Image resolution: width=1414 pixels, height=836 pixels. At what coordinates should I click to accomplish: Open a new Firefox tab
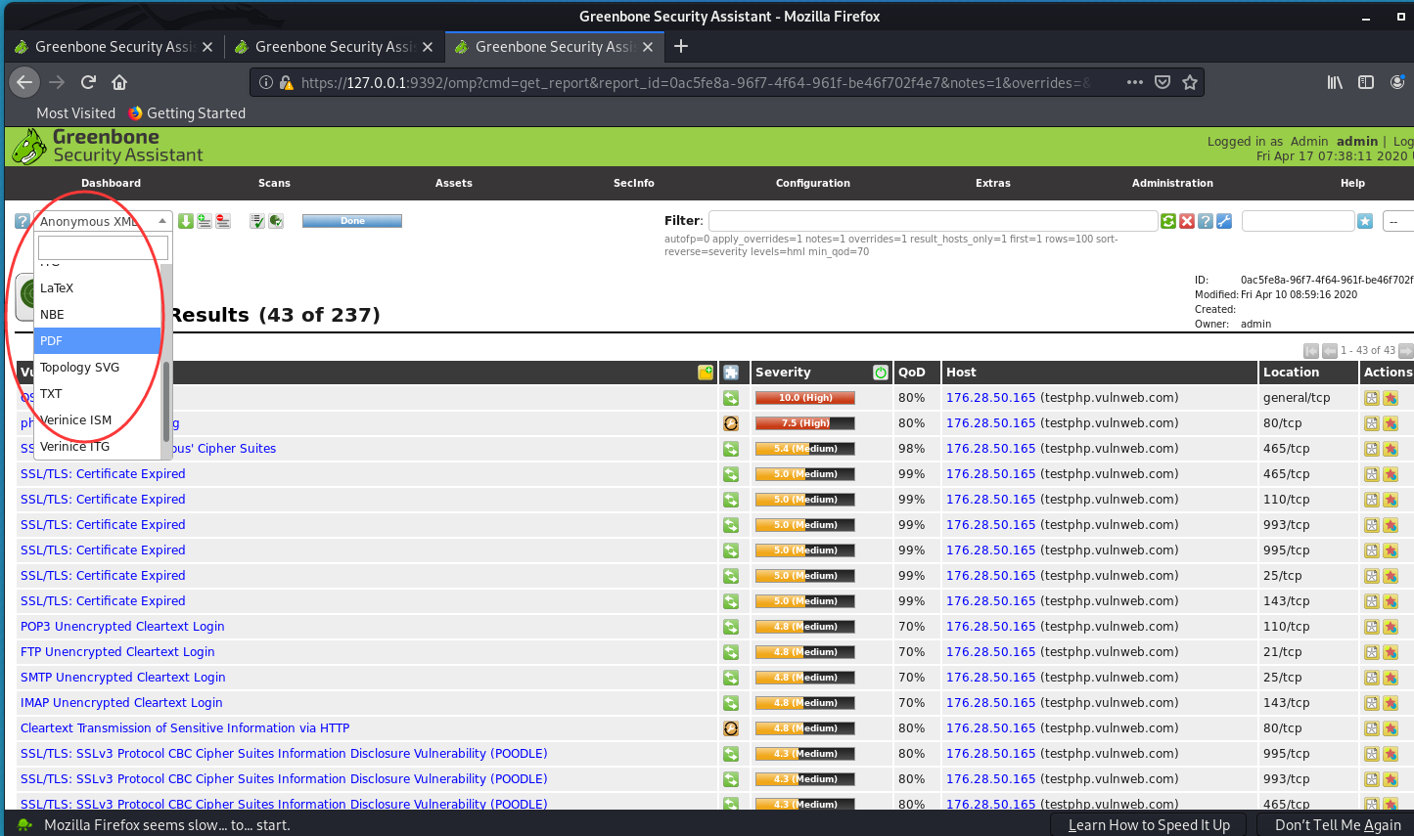point(681,46)
